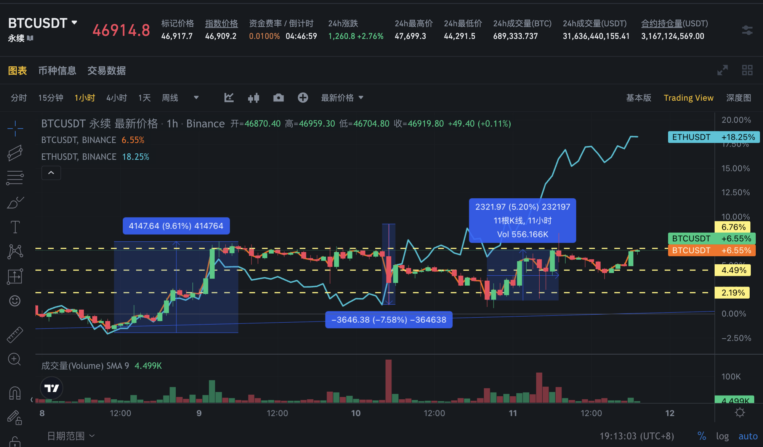Click the 4147.64 (9.61%) measurement label

coord(176,226)
